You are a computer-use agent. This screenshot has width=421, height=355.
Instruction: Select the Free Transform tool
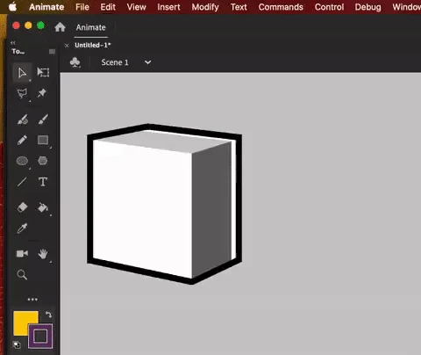[x=43, y=72]
